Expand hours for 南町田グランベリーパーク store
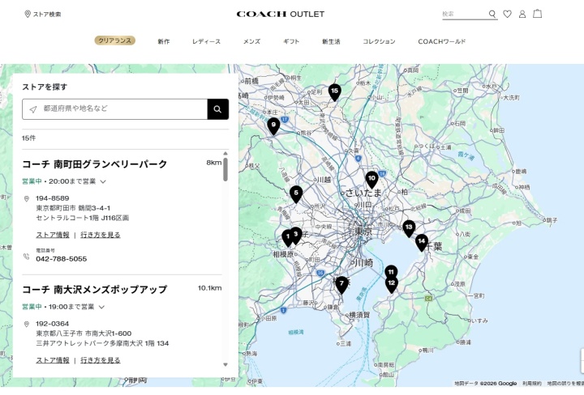The image size is (584, 395). click(103, 181)
